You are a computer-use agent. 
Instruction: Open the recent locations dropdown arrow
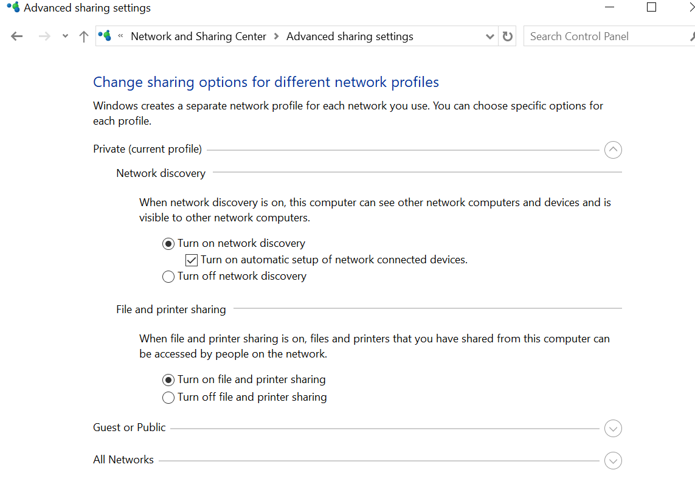point(65,36)
